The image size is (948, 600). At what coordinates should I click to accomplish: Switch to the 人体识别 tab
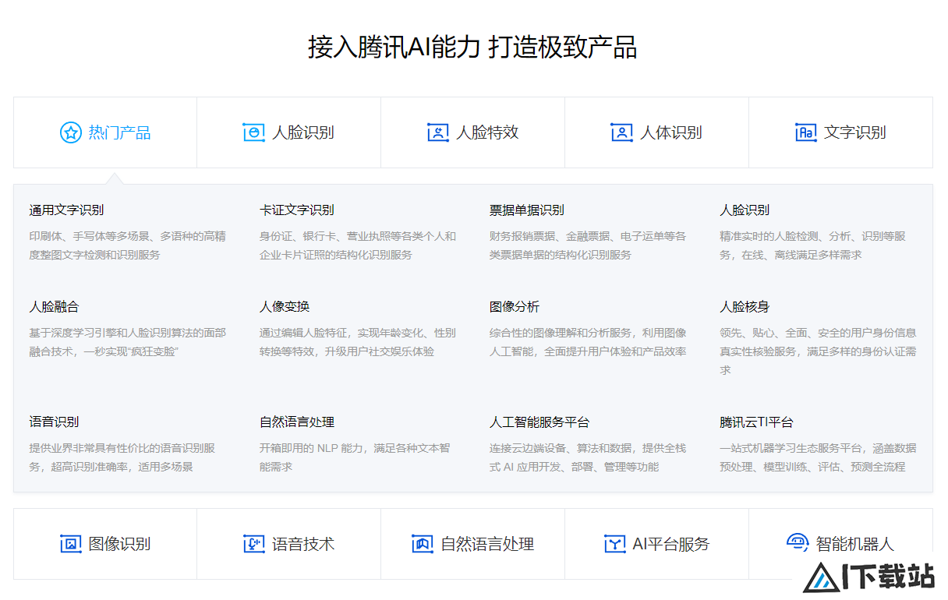pyautogui.click(x=657, y=132)
